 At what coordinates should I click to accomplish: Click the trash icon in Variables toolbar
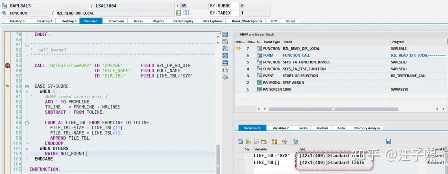[x=241, y=141]
